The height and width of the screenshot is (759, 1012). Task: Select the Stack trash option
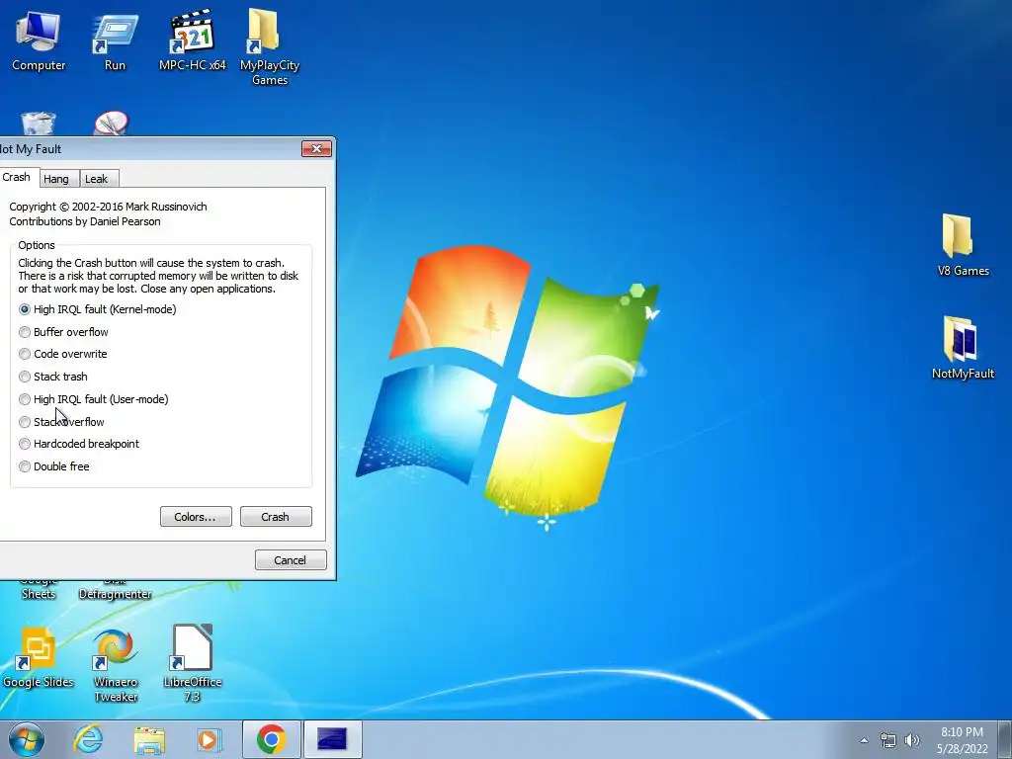(53, 377)
